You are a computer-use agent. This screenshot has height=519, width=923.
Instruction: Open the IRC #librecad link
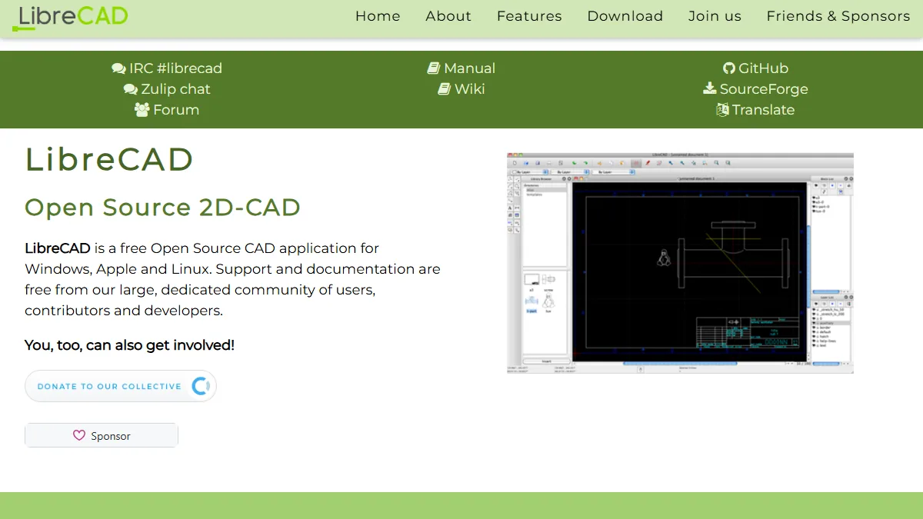pyautogui.click(x=167, y=68)
